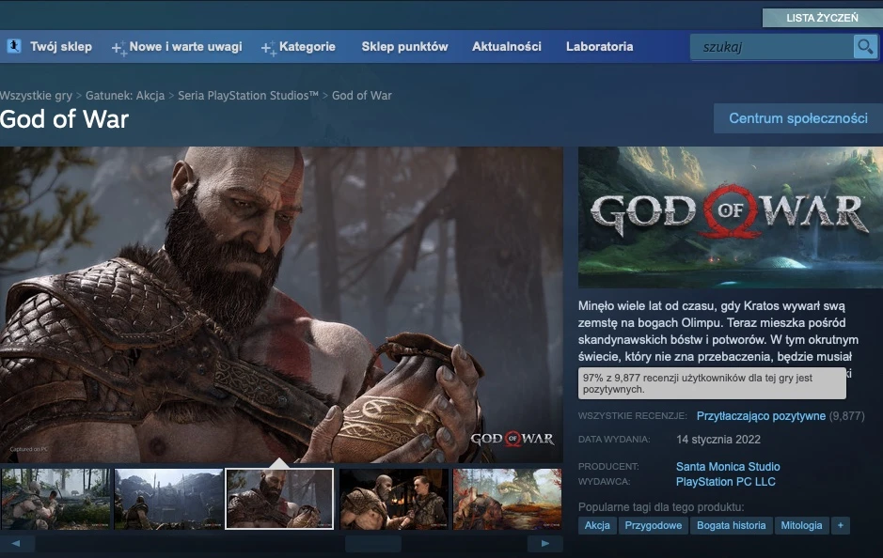The height and width of the screenshot is (558, 883).
Task: Open Lista życzeń button
Action: [x=822, y=18]
